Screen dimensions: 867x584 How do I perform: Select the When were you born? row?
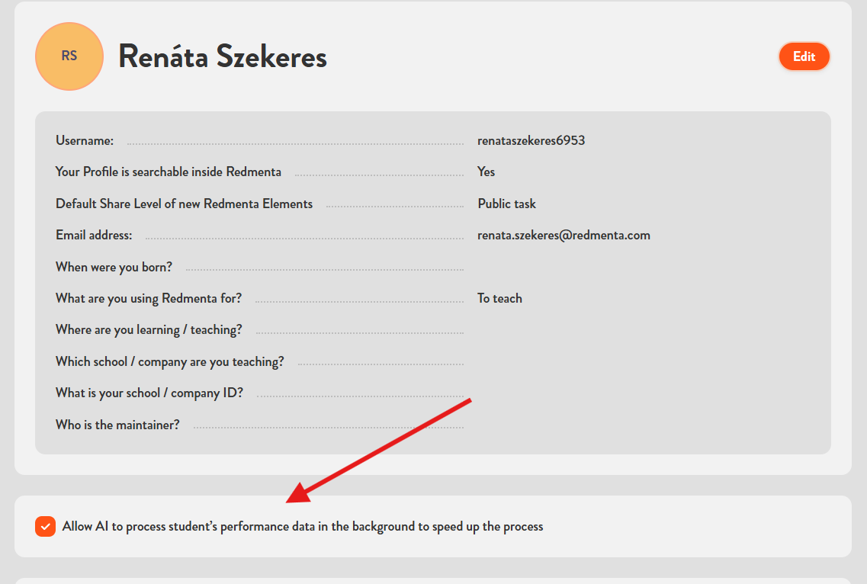pos(114,267)
